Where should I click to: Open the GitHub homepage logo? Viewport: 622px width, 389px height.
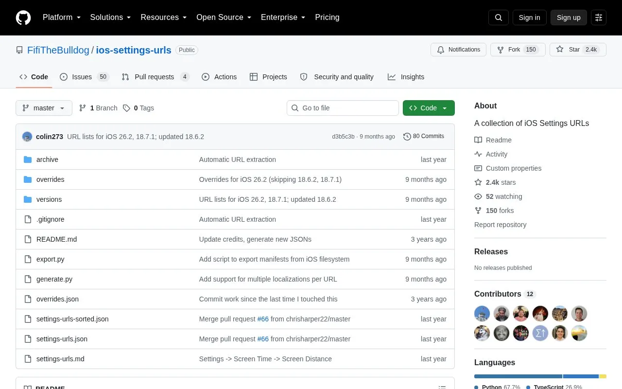[x=23, y=18]
